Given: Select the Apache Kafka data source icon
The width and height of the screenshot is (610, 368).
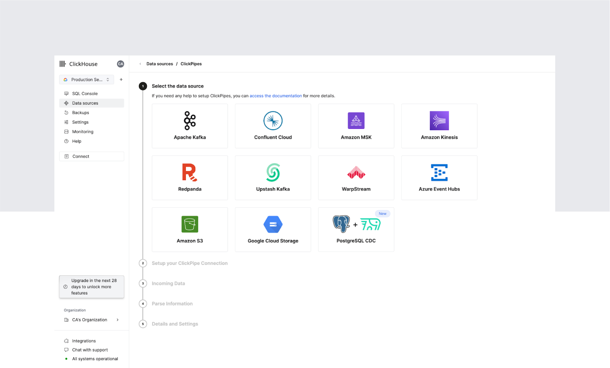Looking at the screenshot, I should (190, 121).
